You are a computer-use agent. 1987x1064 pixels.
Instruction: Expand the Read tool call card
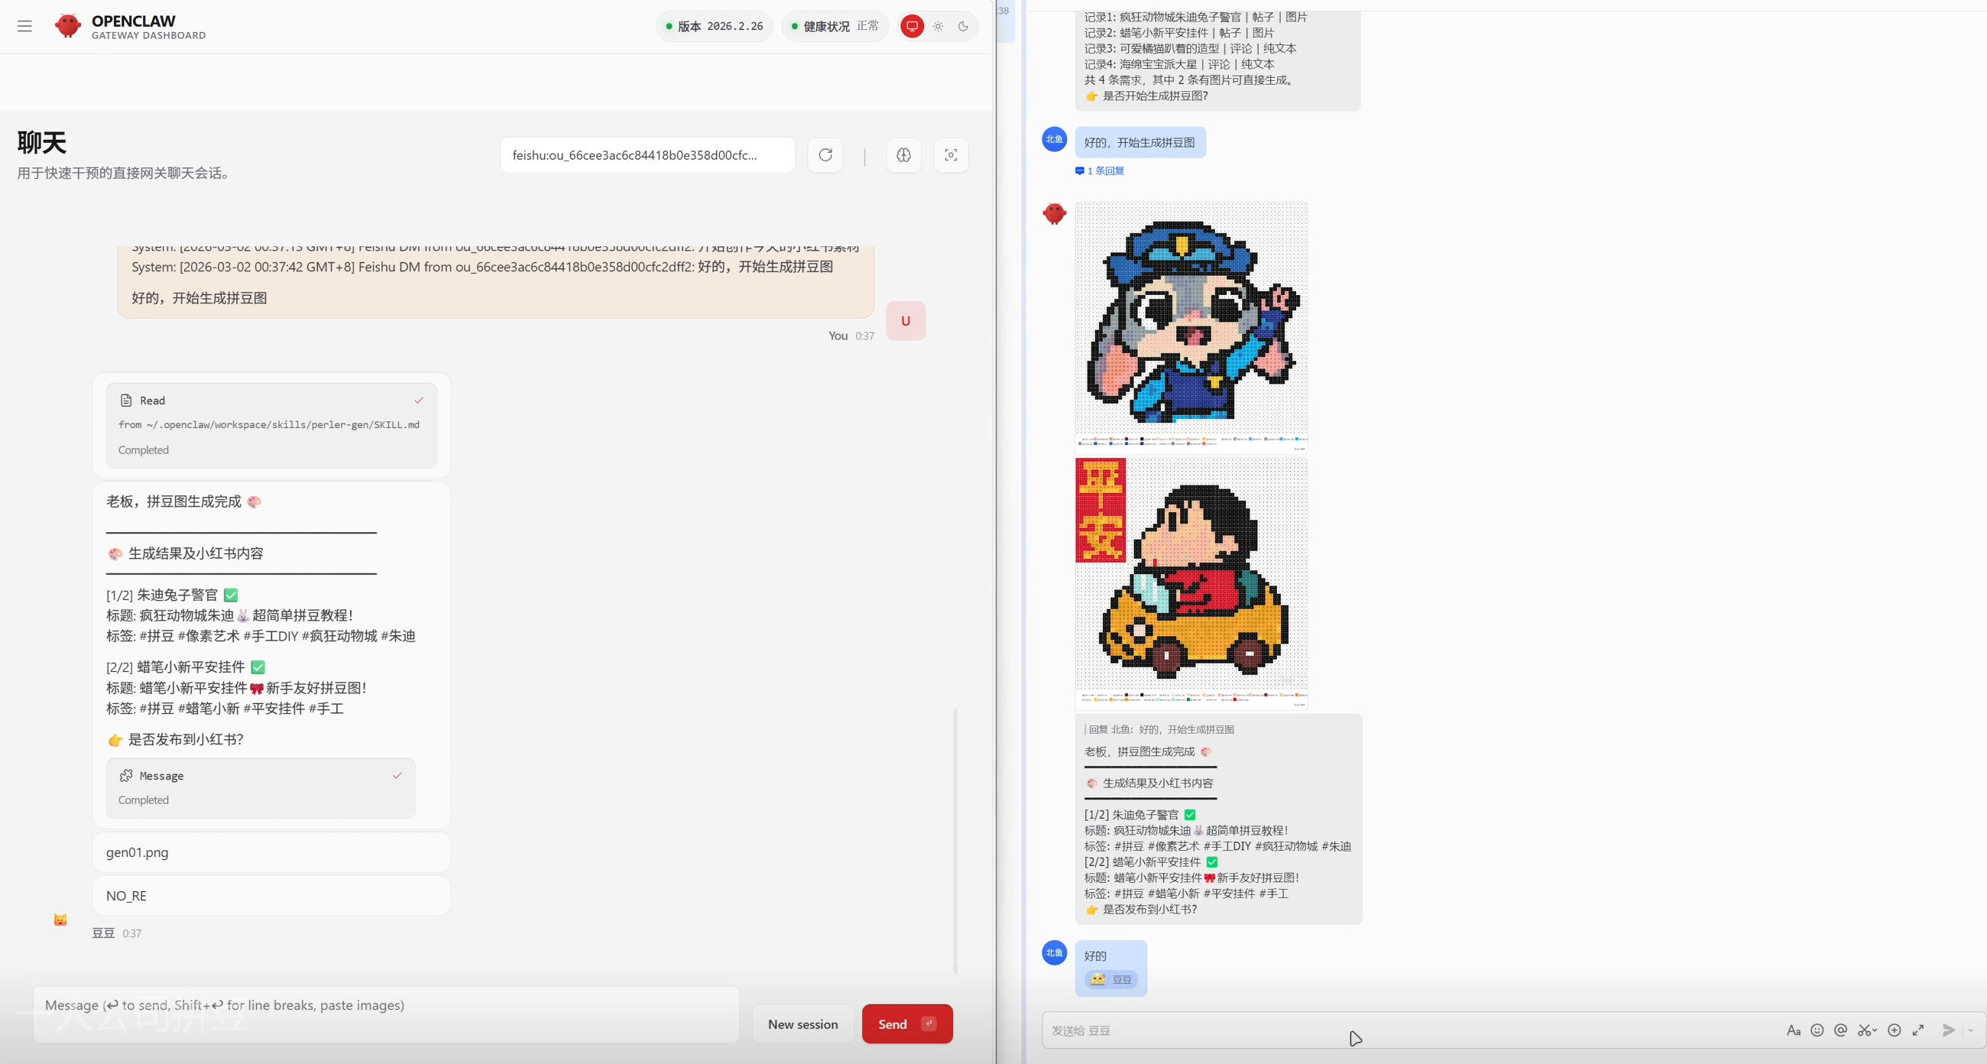271,425
